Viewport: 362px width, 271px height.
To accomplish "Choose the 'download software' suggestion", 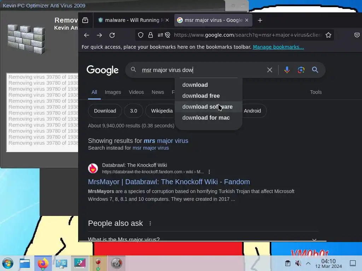I will (209, 107).
